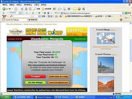Image resolution: width=132 pixels, height=99 pixels.
Task: Click the IE Back arrow icon
Action: point(4,9)
